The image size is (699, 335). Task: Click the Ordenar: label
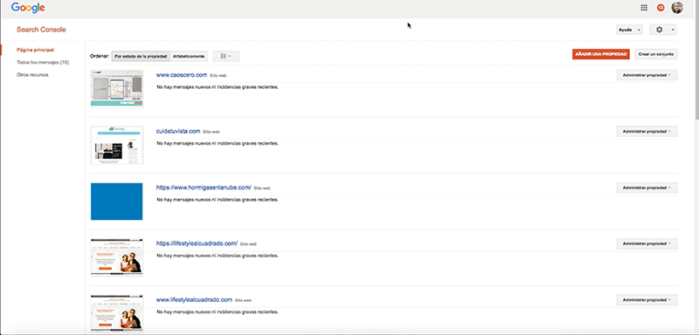[x=100, y=56]
